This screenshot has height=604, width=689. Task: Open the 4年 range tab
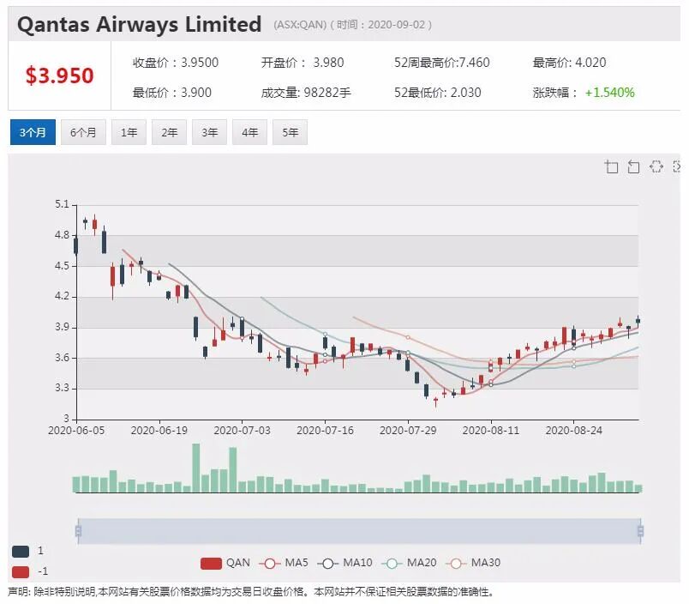pyautogui.click(x=249, y=132)
